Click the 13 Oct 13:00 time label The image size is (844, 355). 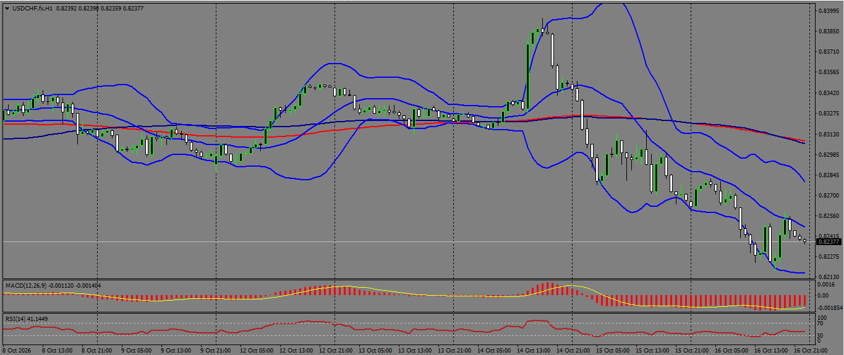(415, 350)
